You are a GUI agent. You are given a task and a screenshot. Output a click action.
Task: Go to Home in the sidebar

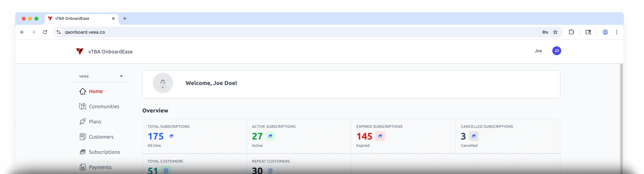click(96, 91)
